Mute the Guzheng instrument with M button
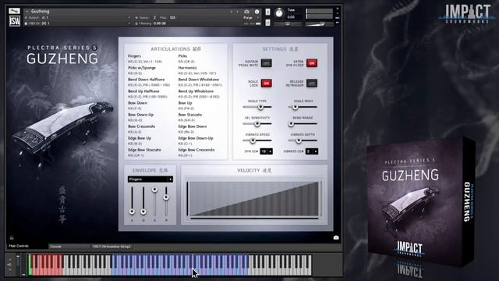The image size is (499, 281). coord(267,23)
